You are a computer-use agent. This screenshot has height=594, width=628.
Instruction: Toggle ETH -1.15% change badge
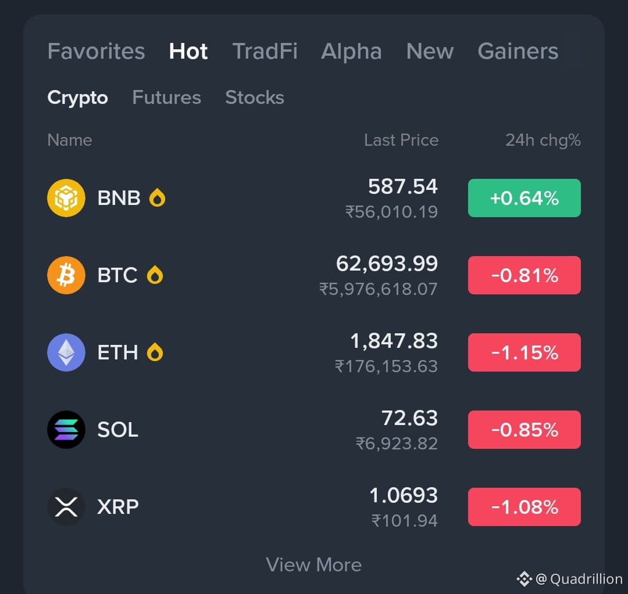tap(524, 352)
